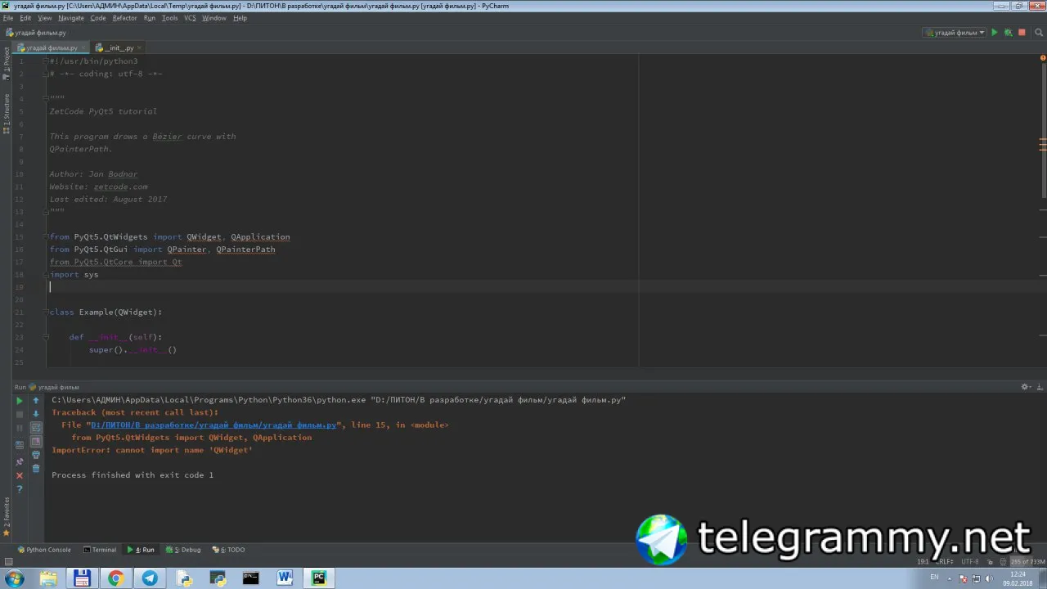Open the Edit menu
1047x589 pixels.
[x=25, y=18]
